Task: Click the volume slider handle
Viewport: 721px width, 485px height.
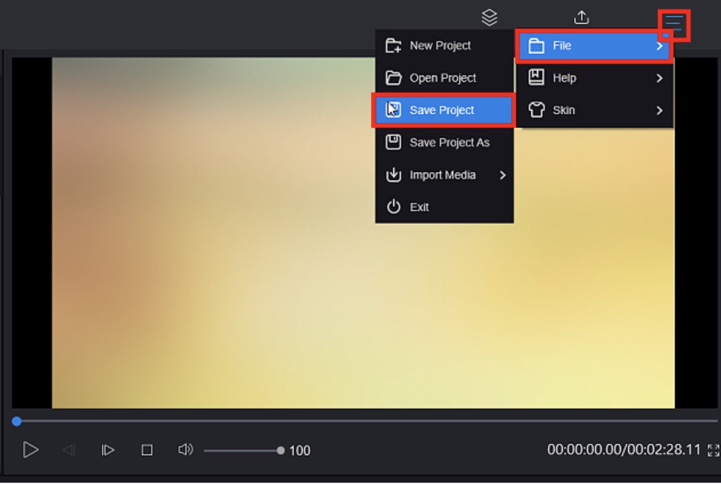Action: pyautogui.click(x=280, y=450)
